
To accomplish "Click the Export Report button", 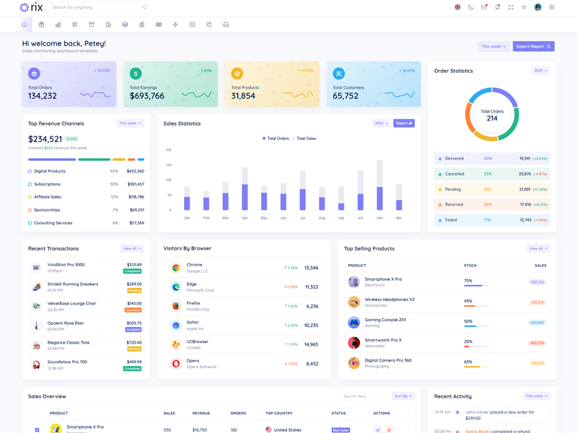I will 534,46.
